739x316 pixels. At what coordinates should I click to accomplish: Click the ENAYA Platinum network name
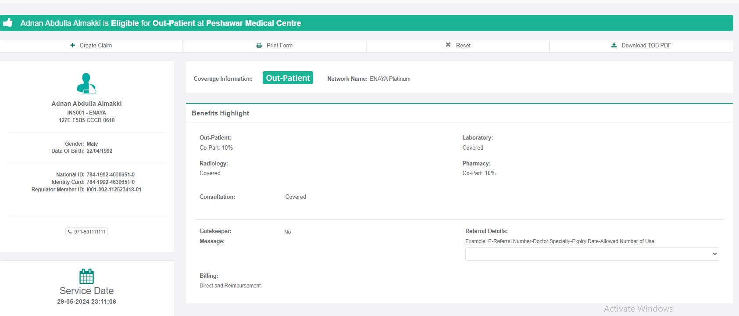[x=390, y=79]
